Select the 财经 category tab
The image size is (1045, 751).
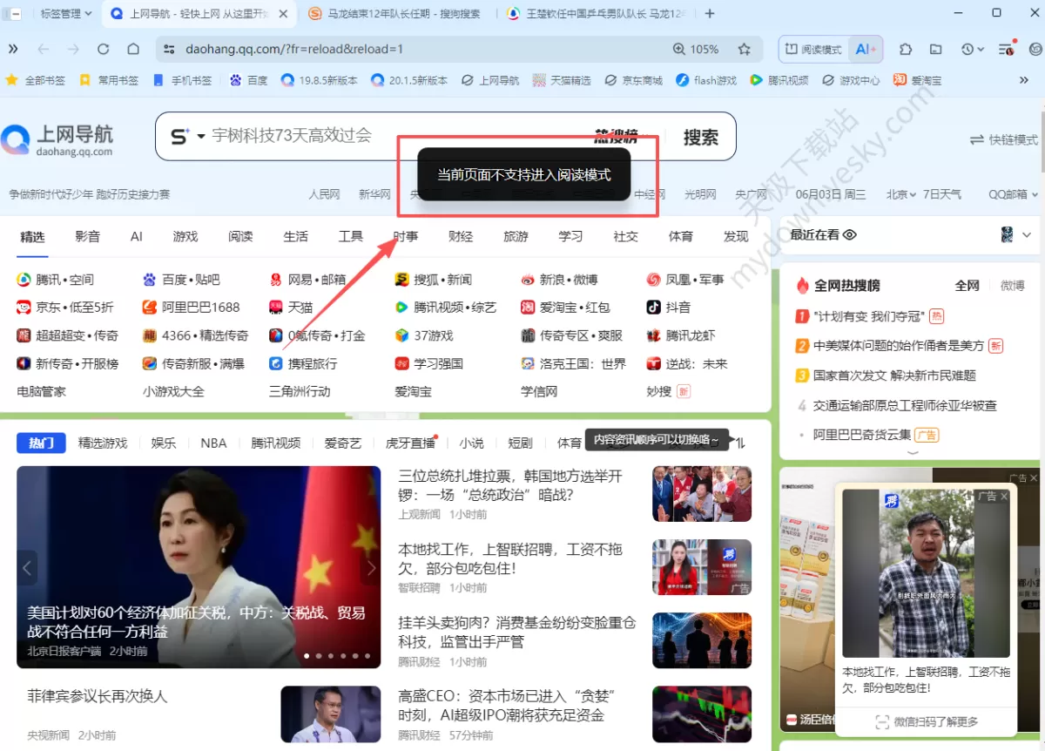coord(461,236)
